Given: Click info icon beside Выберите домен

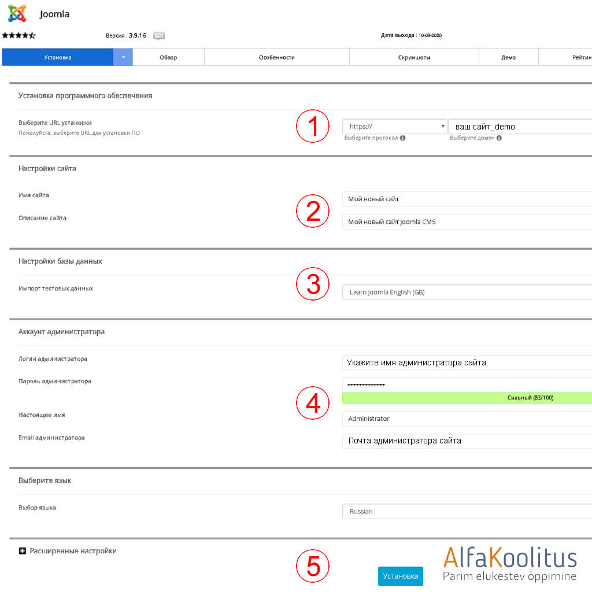Looking at the screenshot, I should [x=499, y=138].
